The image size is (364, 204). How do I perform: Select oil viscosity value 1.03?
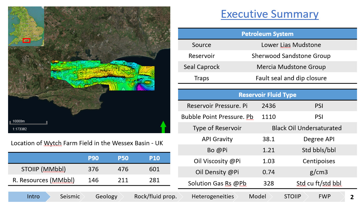click(x=268, y=161)
